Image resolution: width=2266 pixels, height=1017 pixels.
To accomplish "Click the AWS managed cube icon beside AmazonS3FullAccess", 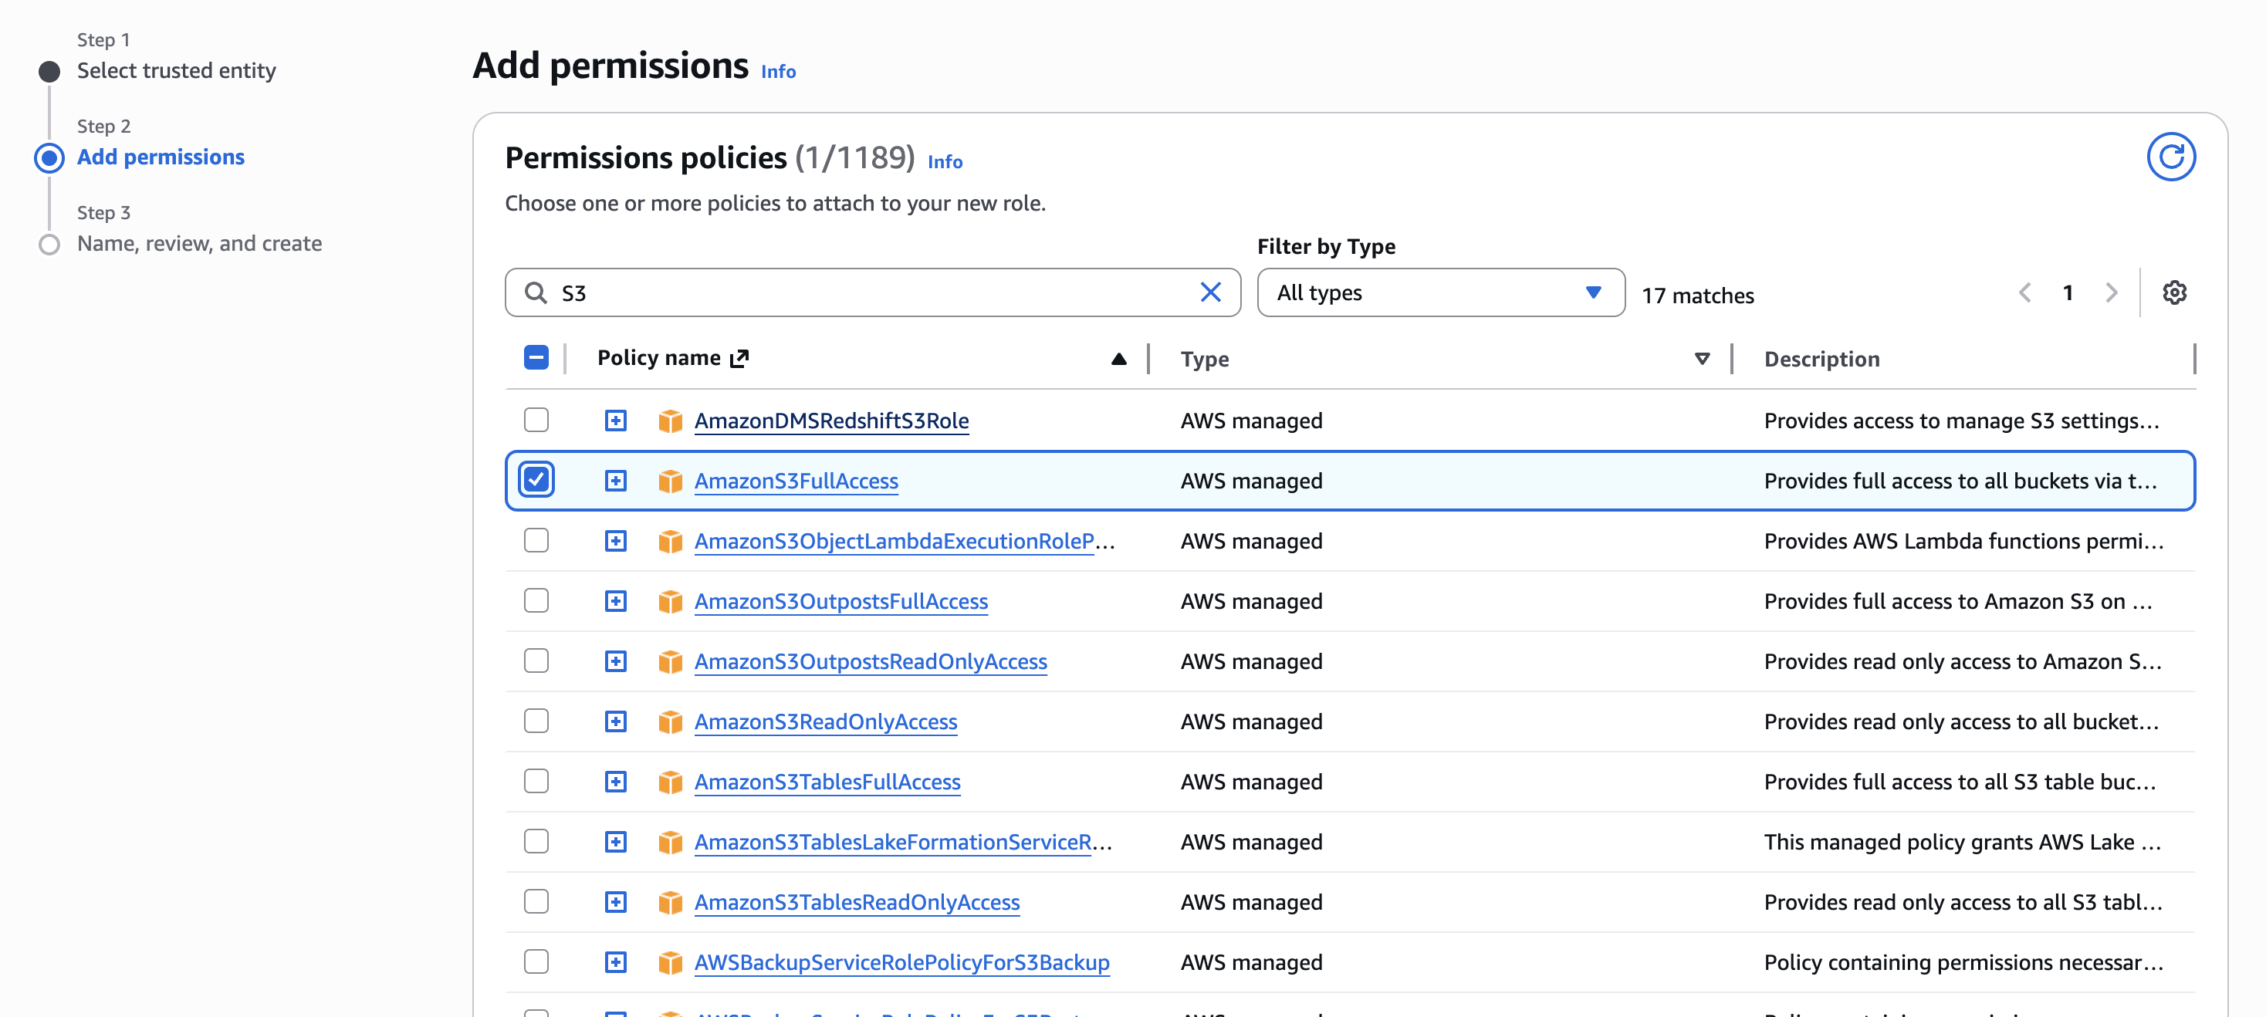I will (670, 481).
